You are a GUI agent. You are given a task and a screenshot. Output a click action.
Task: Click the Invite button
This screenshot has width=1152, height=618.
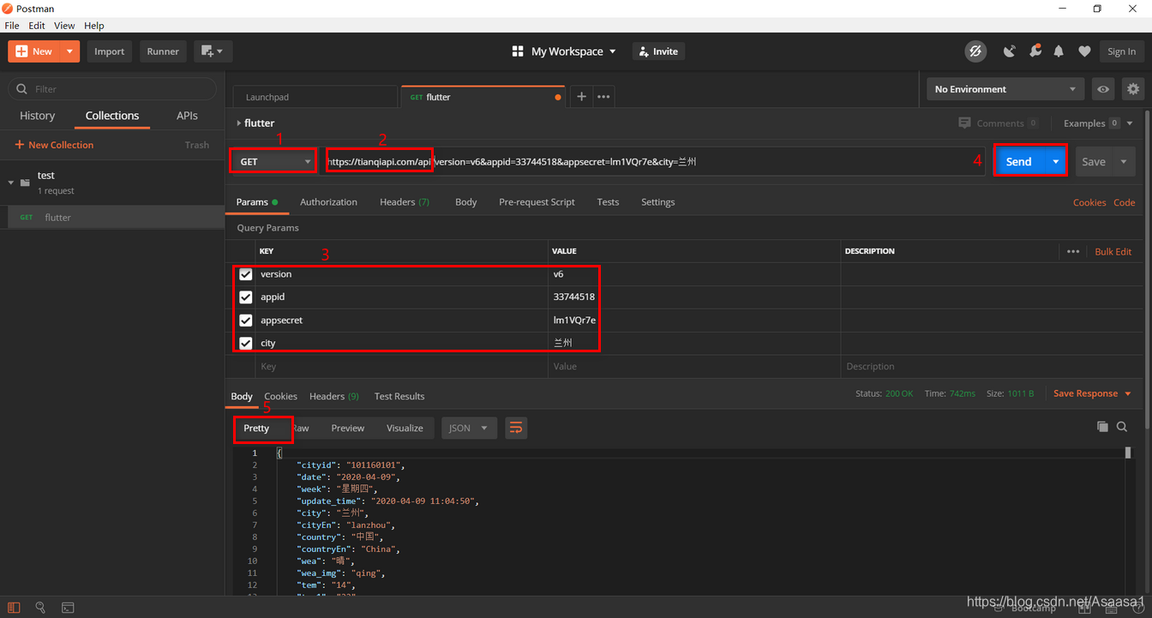coord(659,51)
